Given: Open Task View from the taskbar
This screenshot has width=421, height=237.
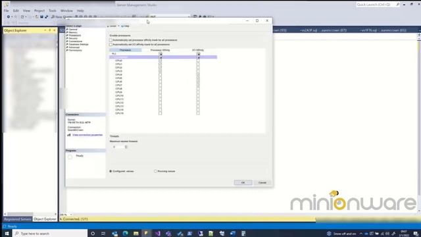Looking at the screenshot, I should 103,234.
